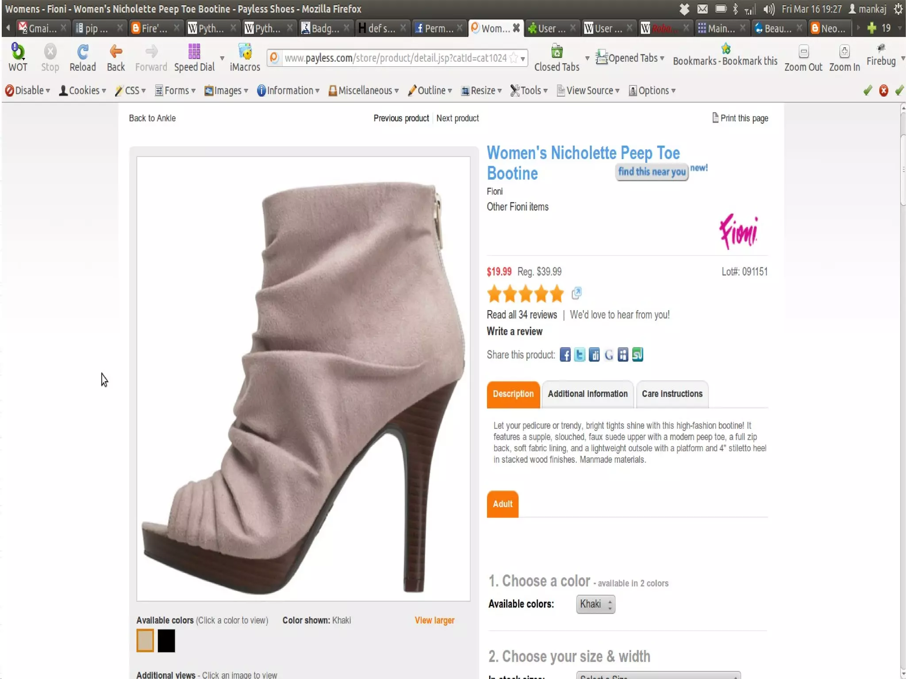Share product via StumbleUpon icon
Image resolution: width=906 pixels, height=679 pixels.
[637, 354]
